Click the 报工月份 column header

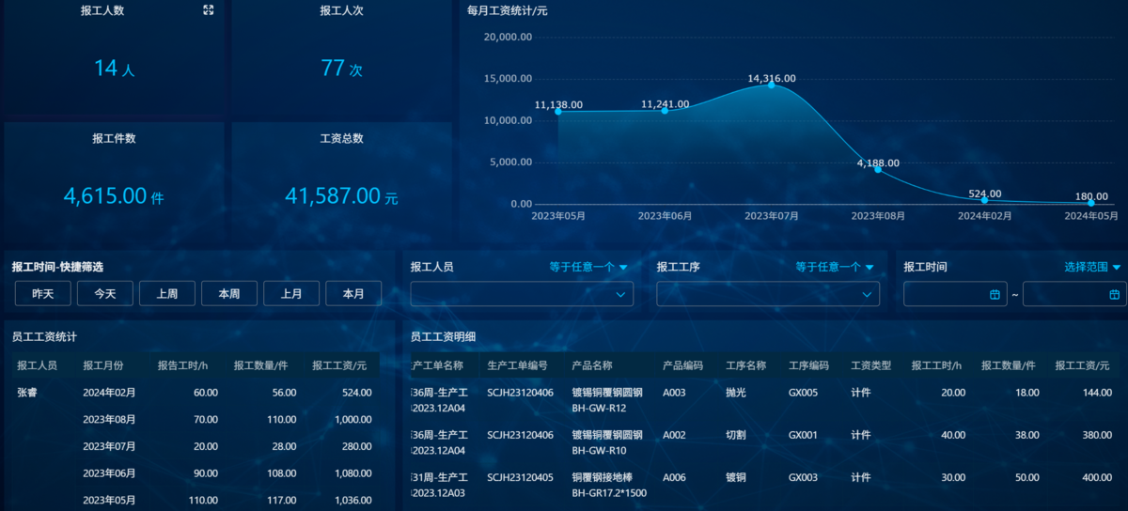tap(102, 365)
